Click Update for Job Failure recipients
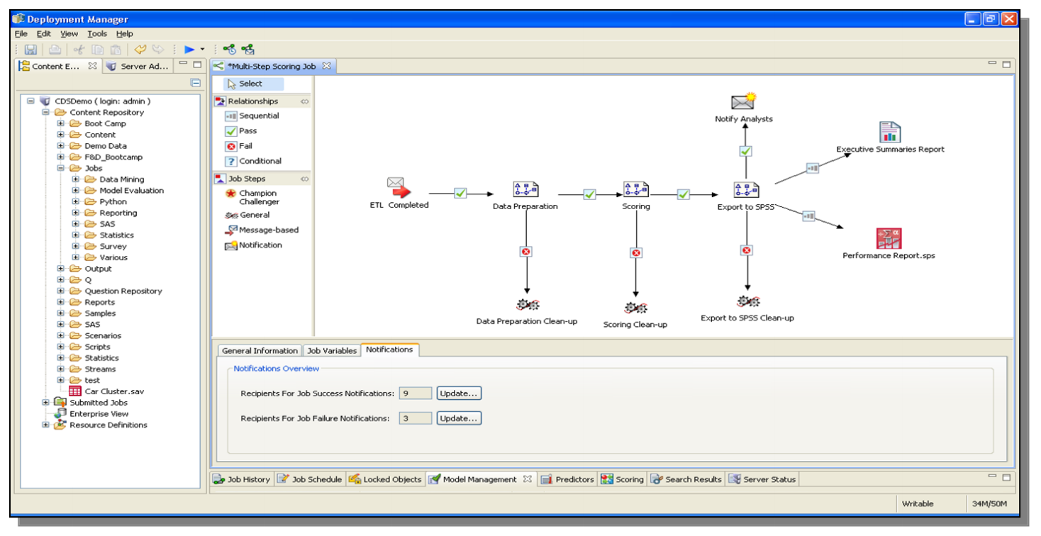Screen dimensions: 1041x536 459,418
